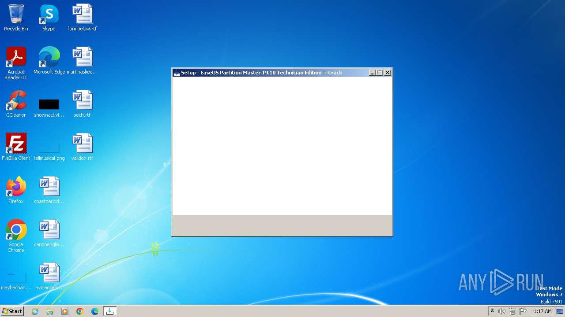Launch Skype from the desktop
Screen dimensions: 565x317
pyautogui.click(x=49, y=18)
